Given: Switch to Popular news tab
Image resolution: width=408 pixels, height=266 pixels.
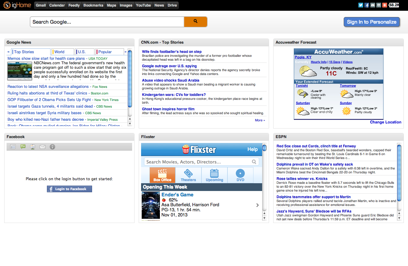Looking at the screenshot, I should point(110,52).
